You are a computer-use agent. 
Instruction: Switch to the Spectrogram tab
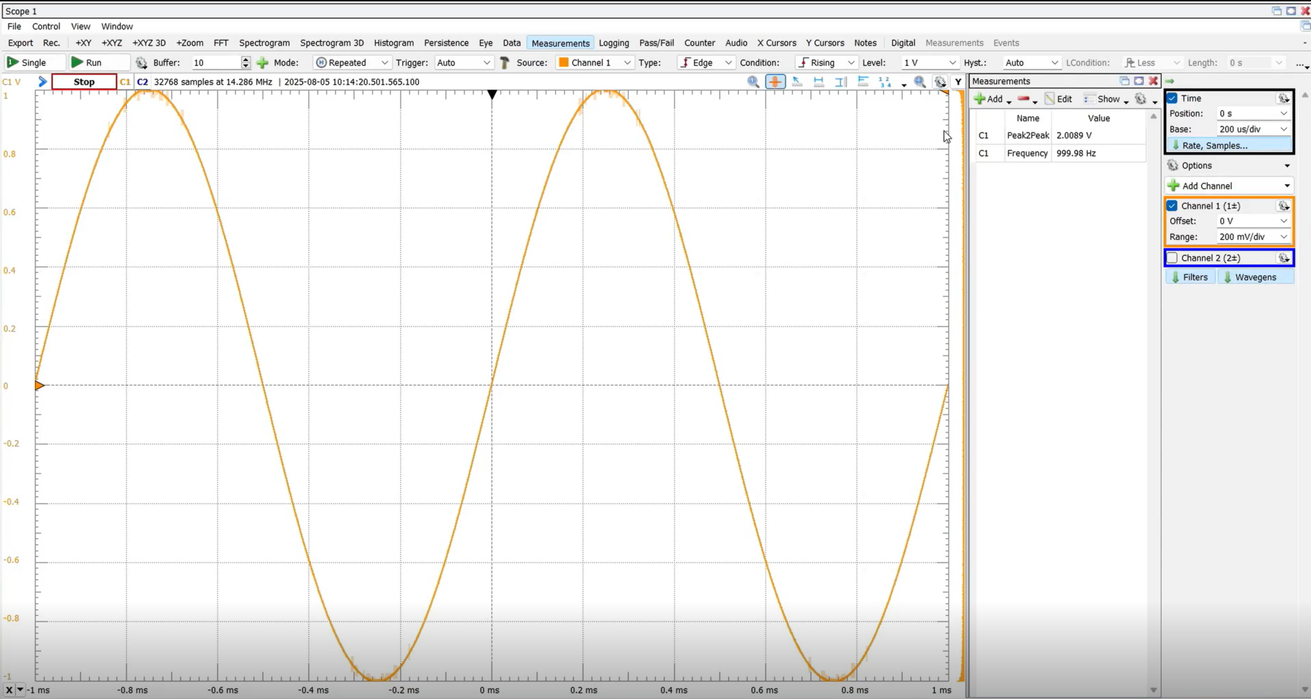coord(264,42)
